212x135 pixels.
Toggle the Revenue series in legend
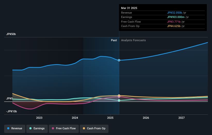15,129
